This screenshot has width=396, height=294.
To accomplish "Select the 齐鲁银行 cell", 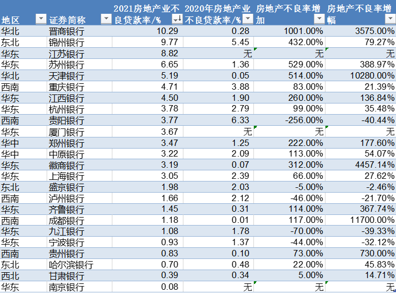I will pos(80,209).
